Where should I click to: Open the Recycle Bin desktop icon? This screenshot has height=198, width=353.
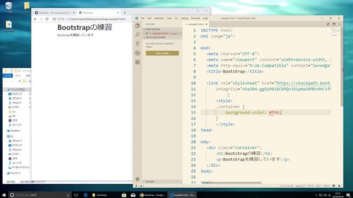pyautogui.click(x=9, y=7)
